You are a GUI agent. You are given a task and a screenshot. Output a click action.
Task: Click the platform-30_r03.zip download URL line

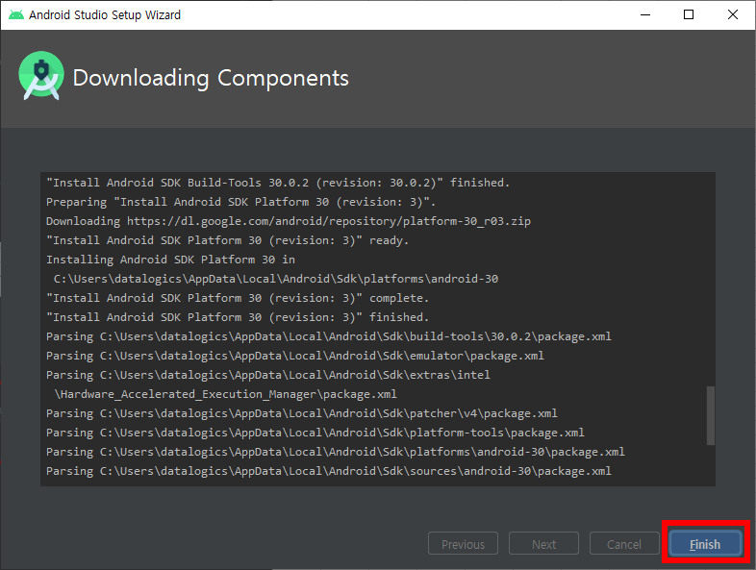pos(289,221)
